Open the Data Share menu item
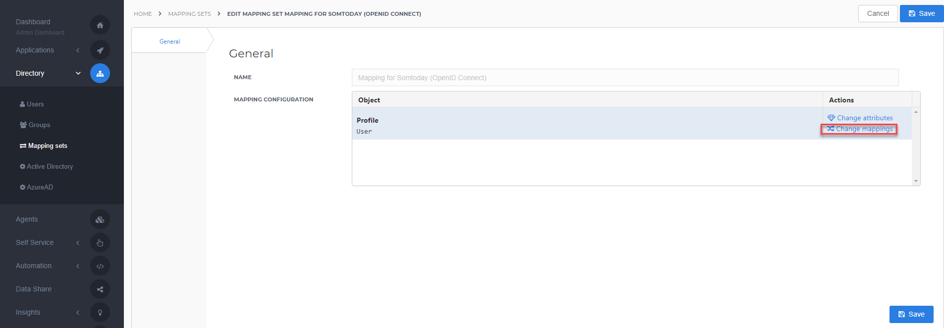Image resolution: width=944 pixels, height=328 pixels. pyautogui.click(x=34, y=289)
